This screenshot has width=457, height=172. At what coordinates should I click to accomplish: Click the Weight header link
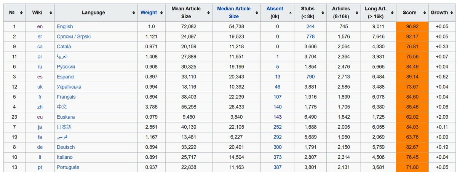[x=149, y=13]
